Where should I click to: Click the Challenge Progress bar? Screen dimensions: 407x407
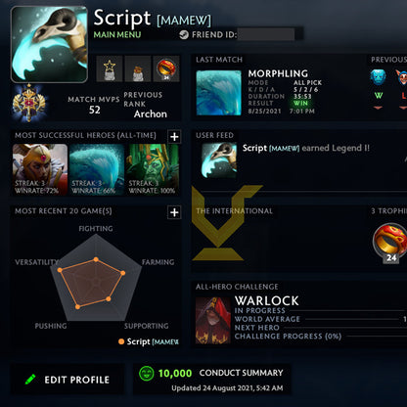click(375, 337)
